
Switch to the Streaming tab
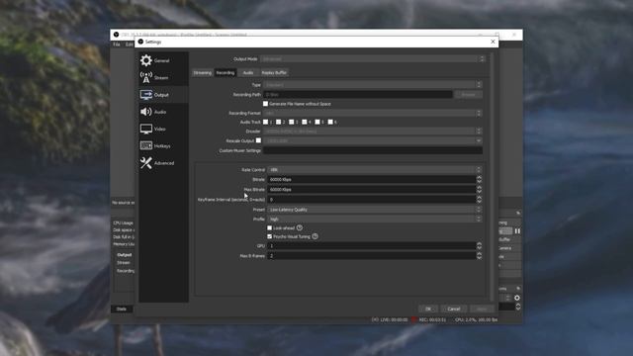[x=202, y=72]
